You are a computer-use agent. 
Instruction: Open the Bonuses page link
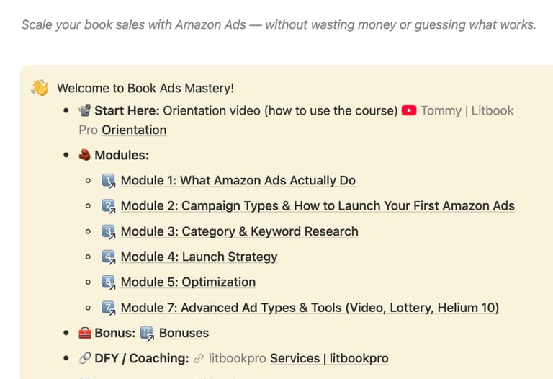[184, 333]
